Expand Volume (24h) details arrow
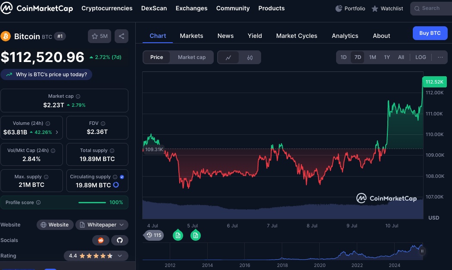This screenshot has width=452, height=270. (x=57, y=132)
